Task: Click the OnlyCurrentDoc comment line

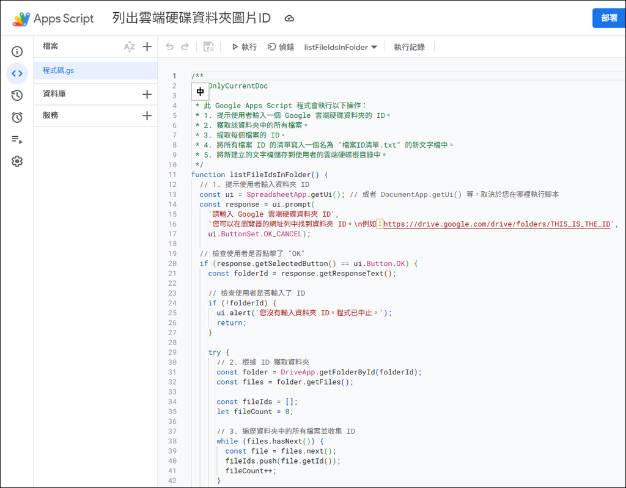Action: [x=238, y=86]
